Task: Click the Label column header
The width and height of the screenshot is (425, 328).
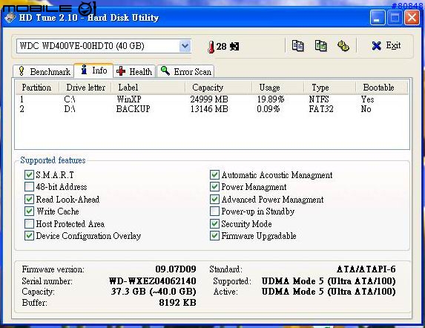Action: tap(148, 88)
